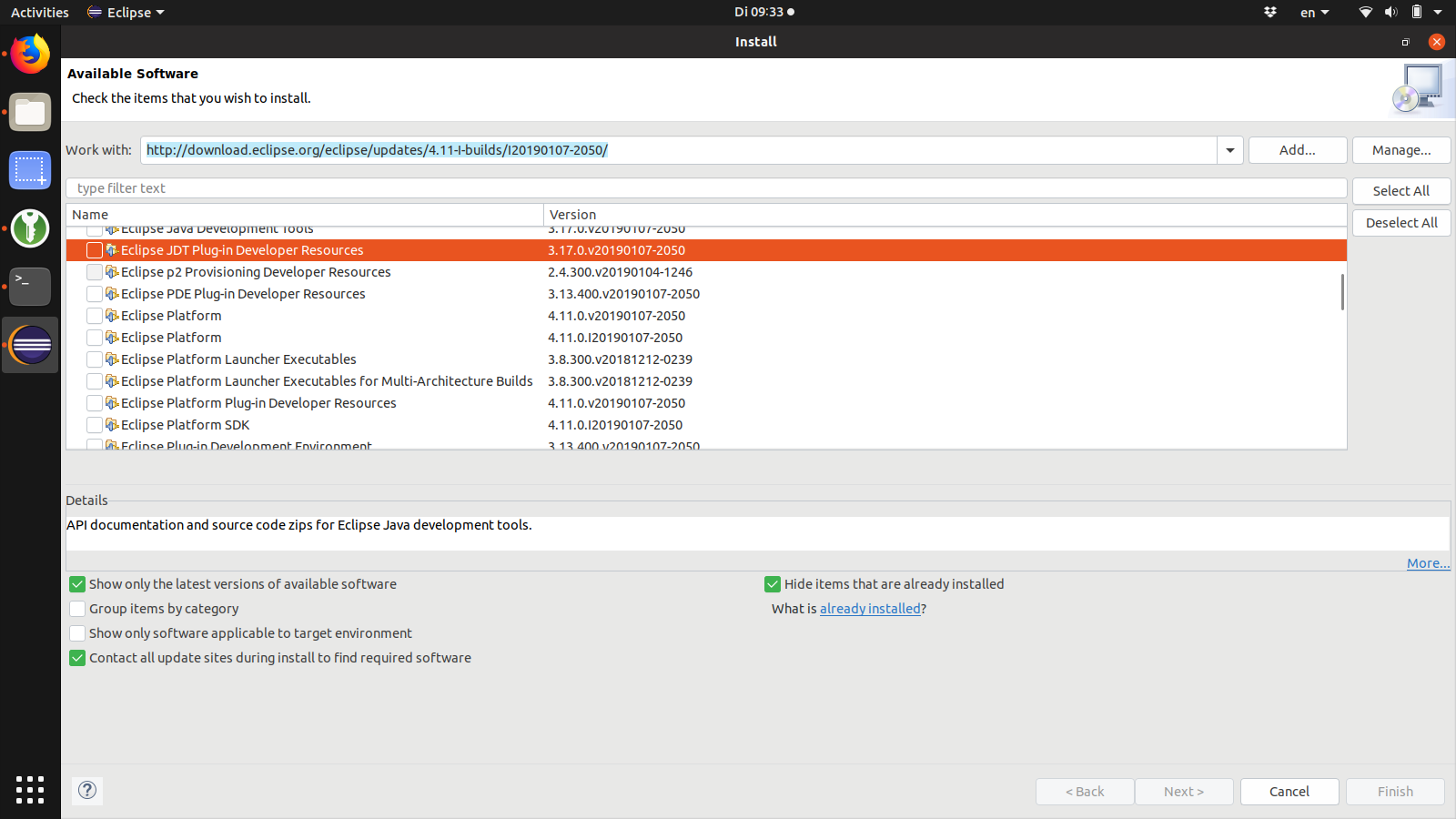
Task: Open the Activities overview
Action: click(x=40, y=12)
